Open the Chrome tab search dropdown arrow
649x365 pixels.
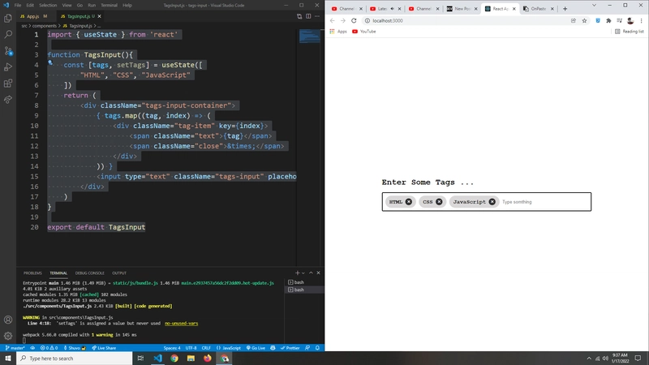tap(594, 6)
